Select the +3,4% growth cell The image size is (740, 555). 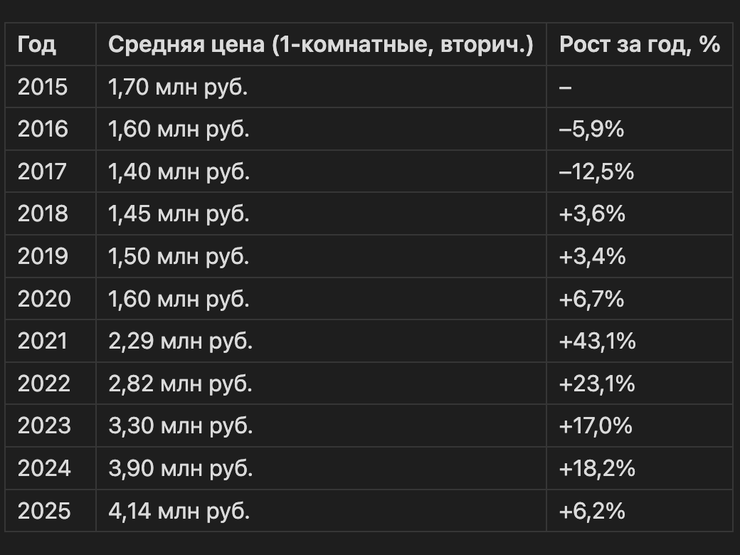pos(593,256)
